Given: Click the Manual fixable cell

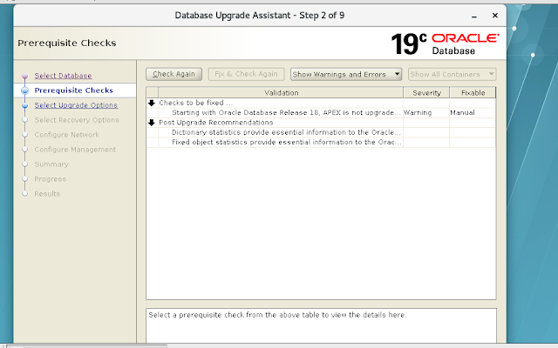Looking at the screenshot, I should click(473, 112).
